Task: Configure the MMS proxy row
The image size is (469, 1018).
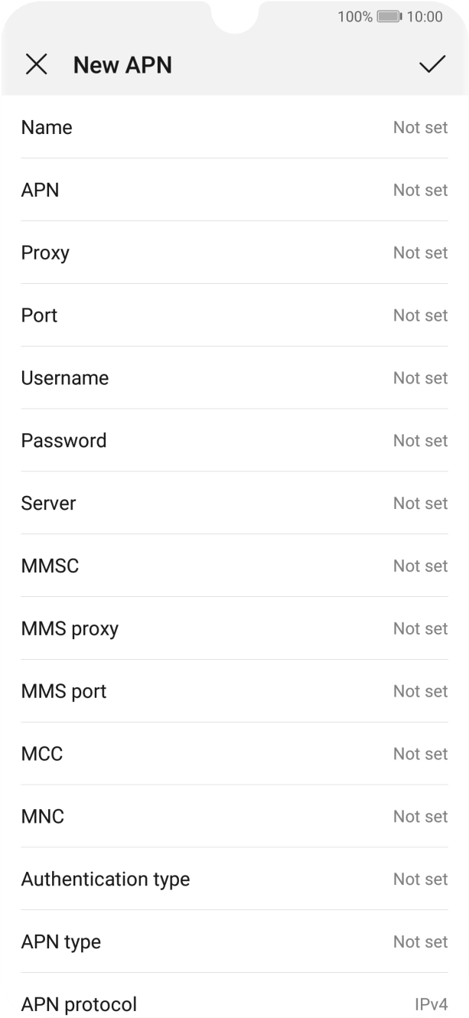Action: [234, 629]
